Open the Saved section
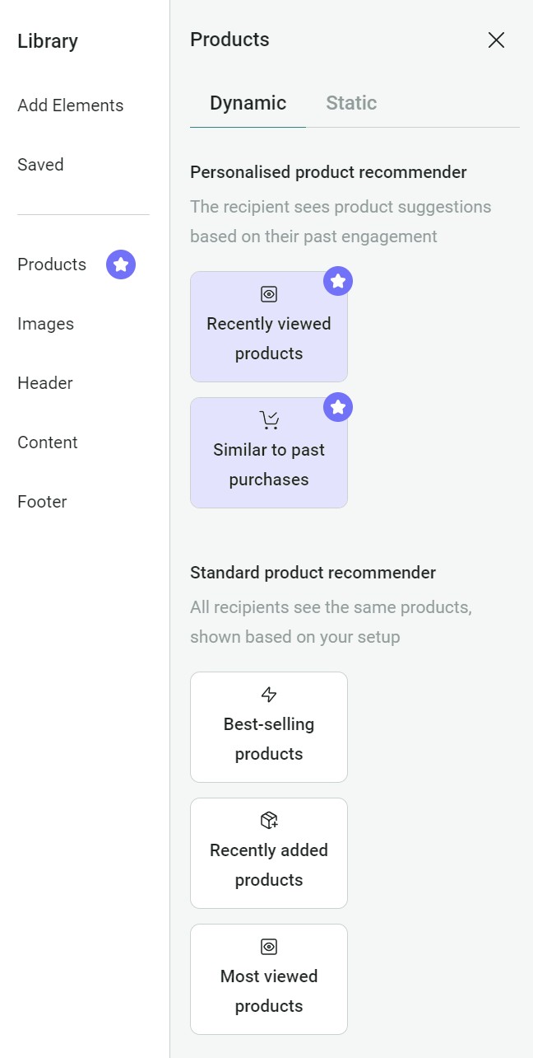The image size is (533, 1058). (x=40, y=164)
